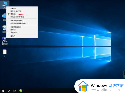Click 创建快捷方式(S) in the context menu
Viewport: 125px width, 93px height.
22,27
